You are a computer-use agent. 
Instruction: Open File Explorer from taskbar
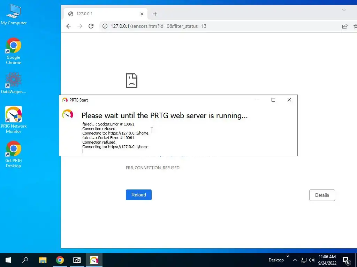43,260
